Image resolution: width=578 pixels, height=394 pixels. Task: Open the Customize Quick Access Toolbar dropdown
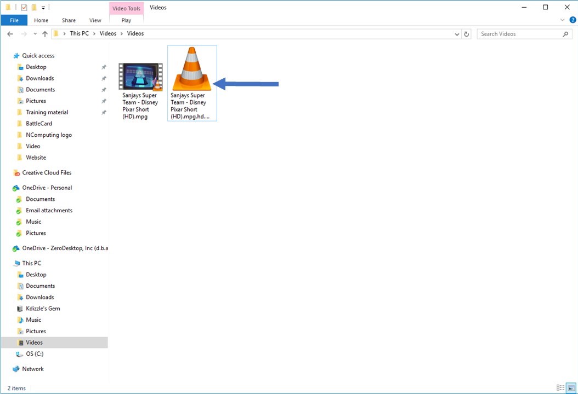[43, 8]
